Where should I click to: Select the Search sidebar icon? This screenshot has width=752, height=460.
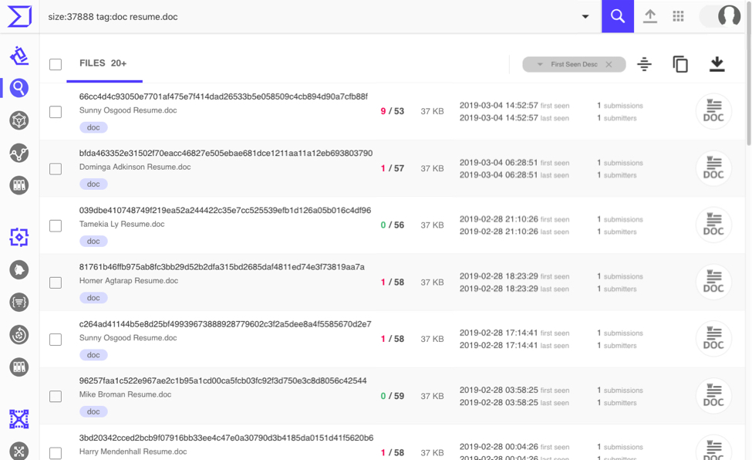coord(19,88)
